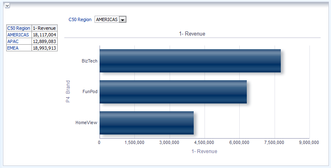Screen dimensions: 331x168
Task: Click the 12,889,083 revenue cell
Action: (x=44, y=41)
